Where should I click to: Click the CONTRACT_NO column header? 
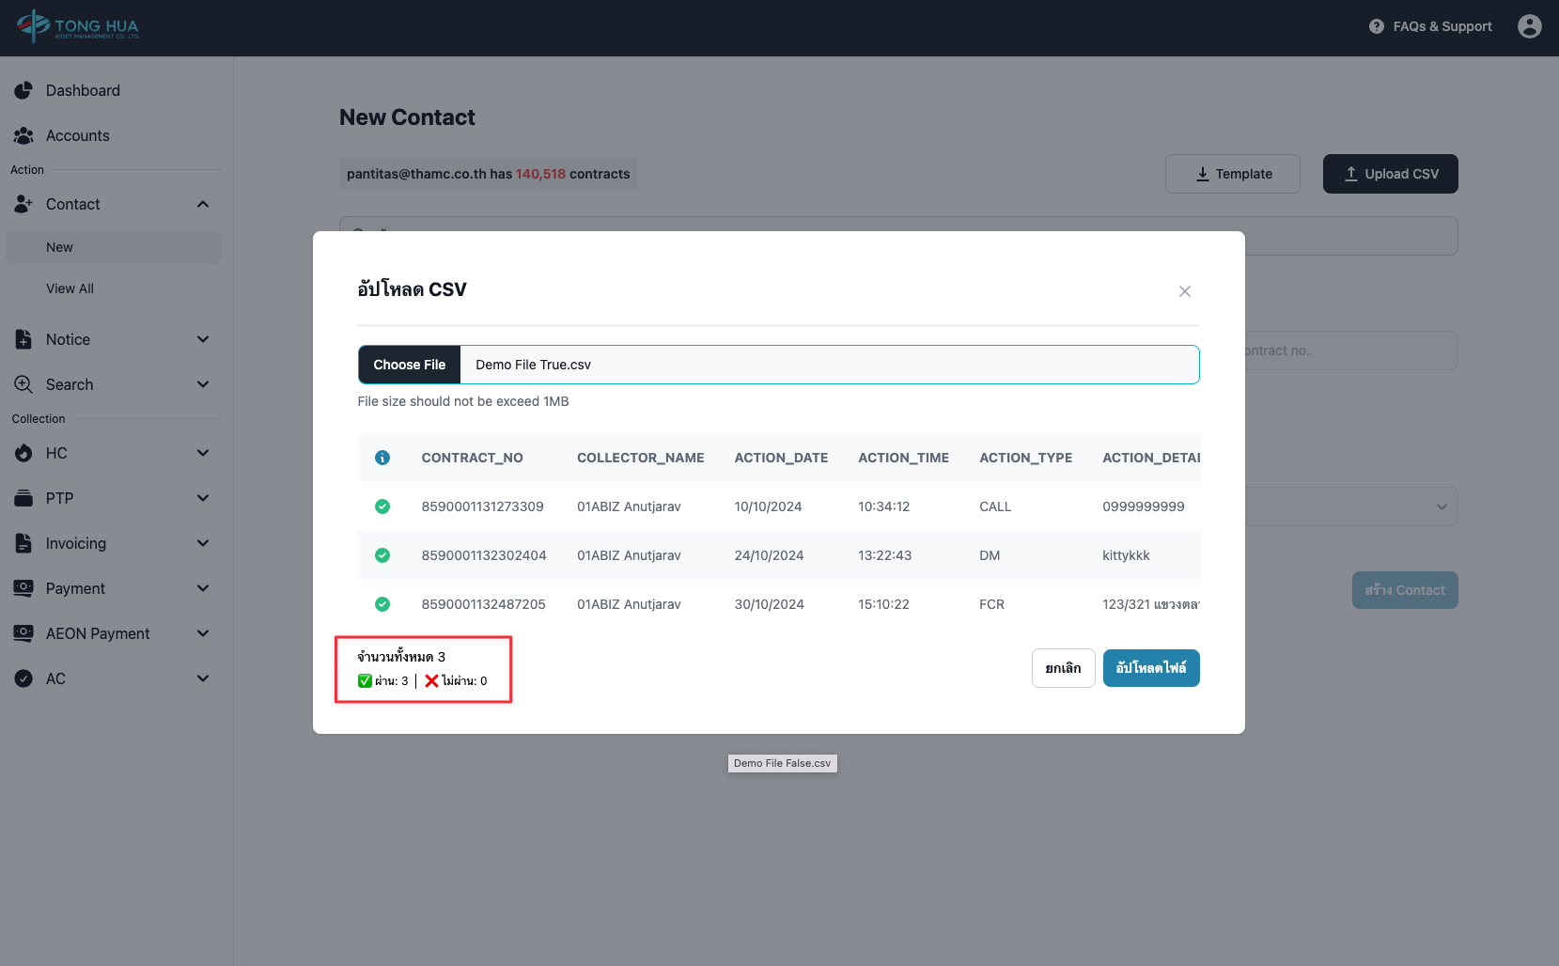click(472, 458)
